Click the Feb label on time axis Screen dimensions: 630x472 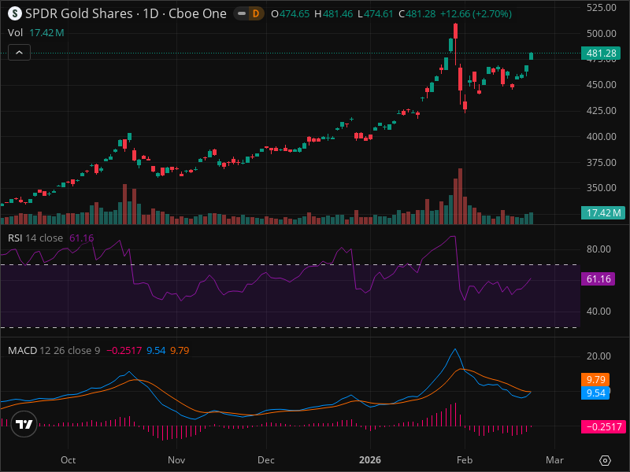point(465,460)
